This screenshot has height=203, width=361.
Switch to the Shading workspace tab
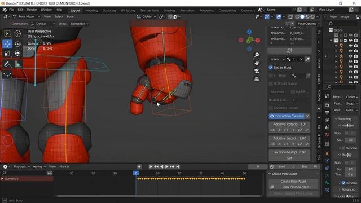pyautogui.click(x=169, y=10)
